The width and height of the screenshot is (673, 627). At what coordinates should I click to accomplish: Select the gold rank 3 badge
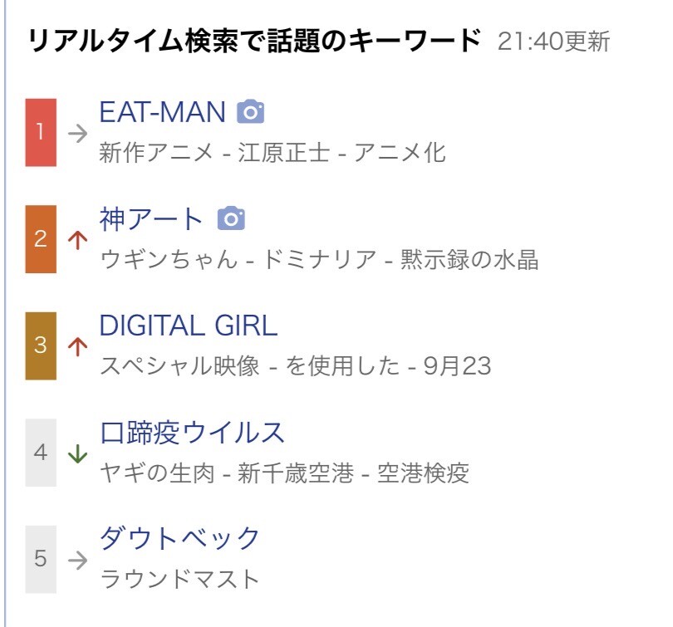point(41,345)
